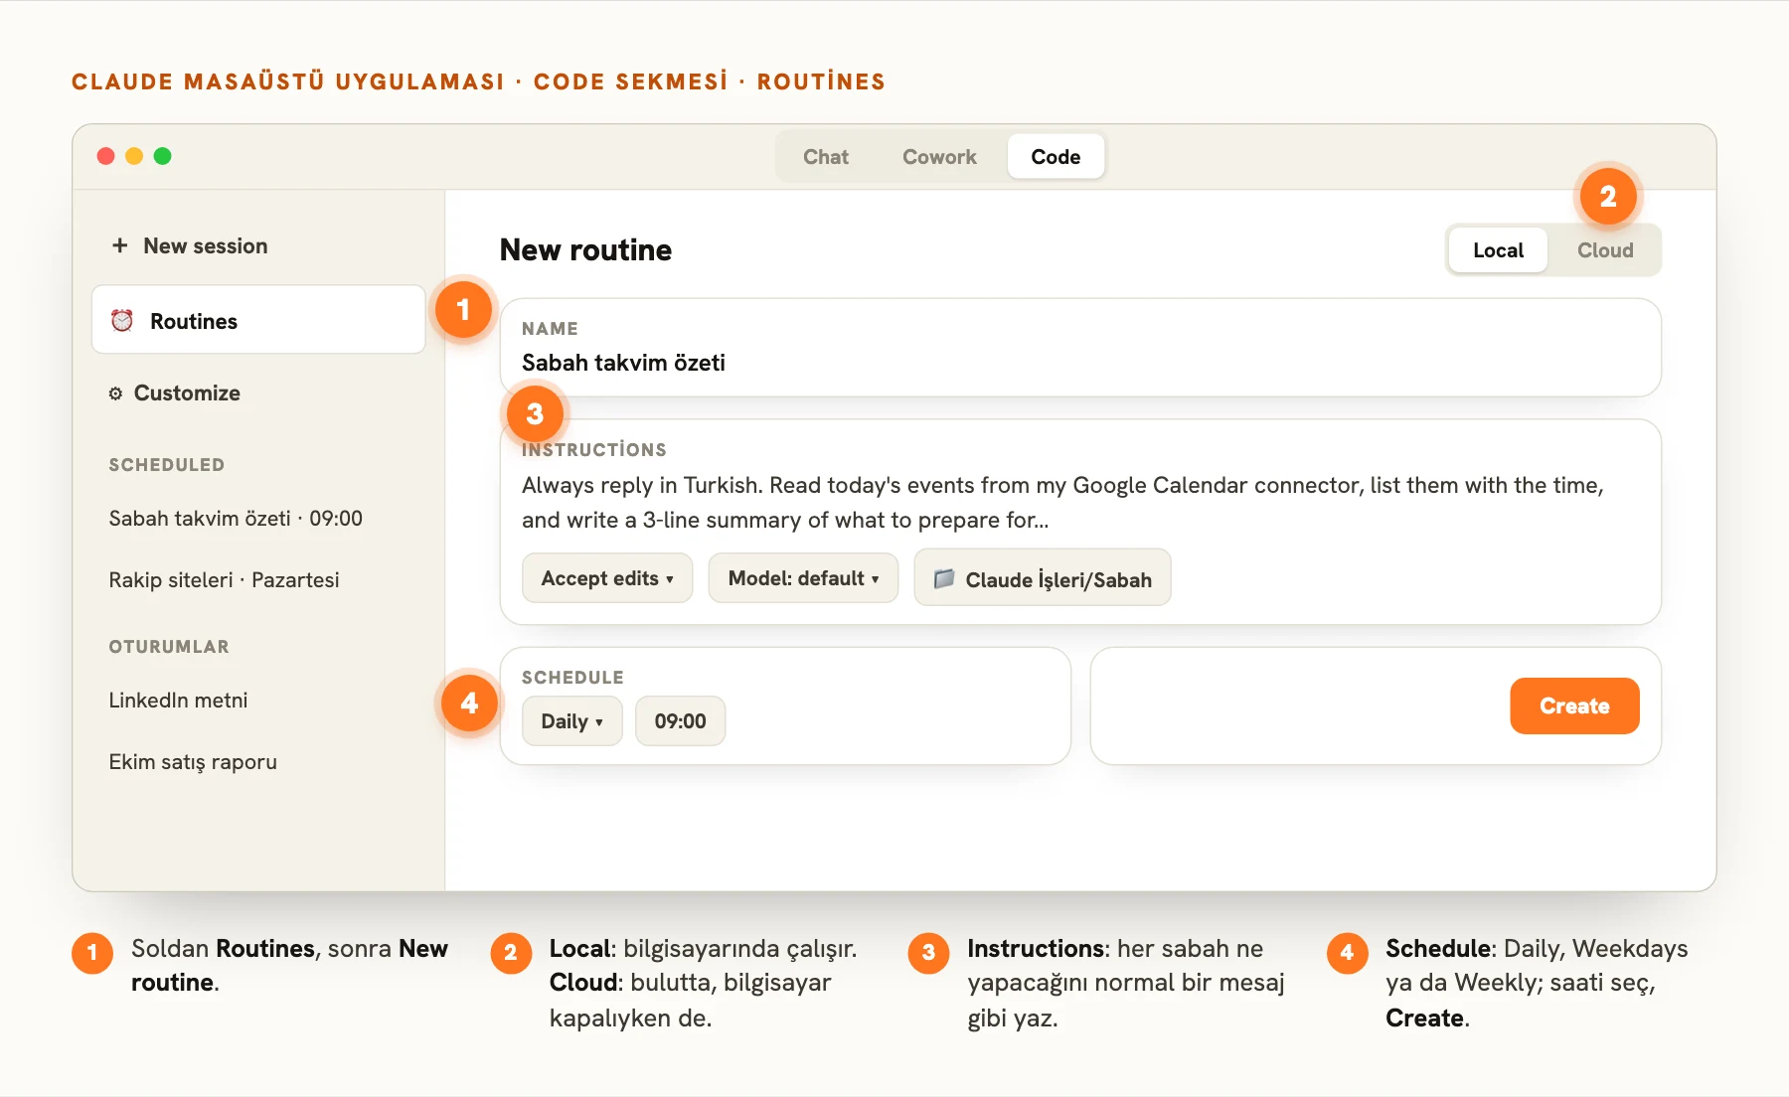1789x1097 pixels.
Task: Click the OTURUMLAR section label
Action: [169, 647]
